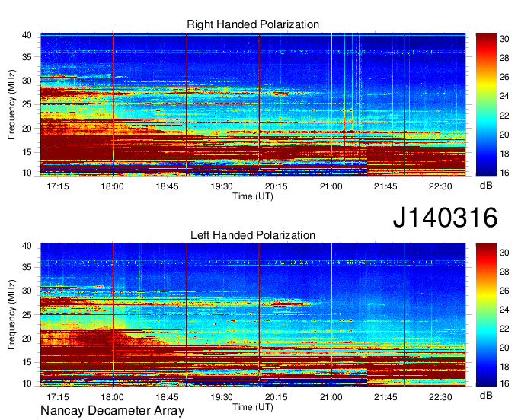Click the 22:30 tick on bottom time axis
The height and width of the screenshot is (420, 518).
440,397
